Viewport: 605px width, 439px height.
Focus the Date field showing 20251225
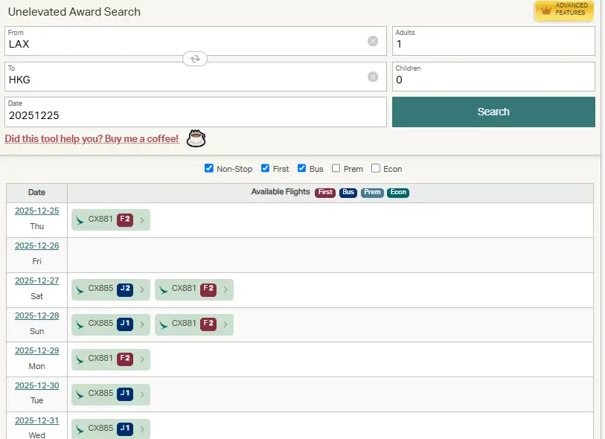[196, 112]
